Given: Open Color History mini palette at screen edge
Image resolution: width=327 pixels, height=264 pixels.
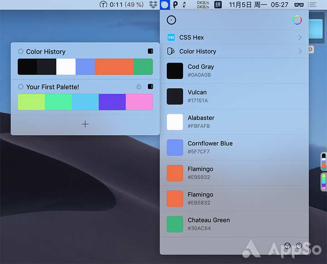Looking at the screenshot, I should point(324,161).
